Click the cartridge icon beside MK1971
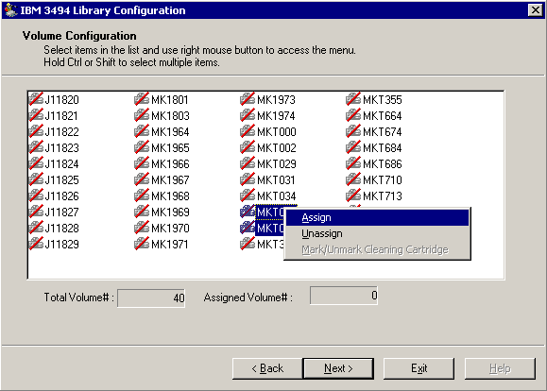 click(x=142, y=244)
